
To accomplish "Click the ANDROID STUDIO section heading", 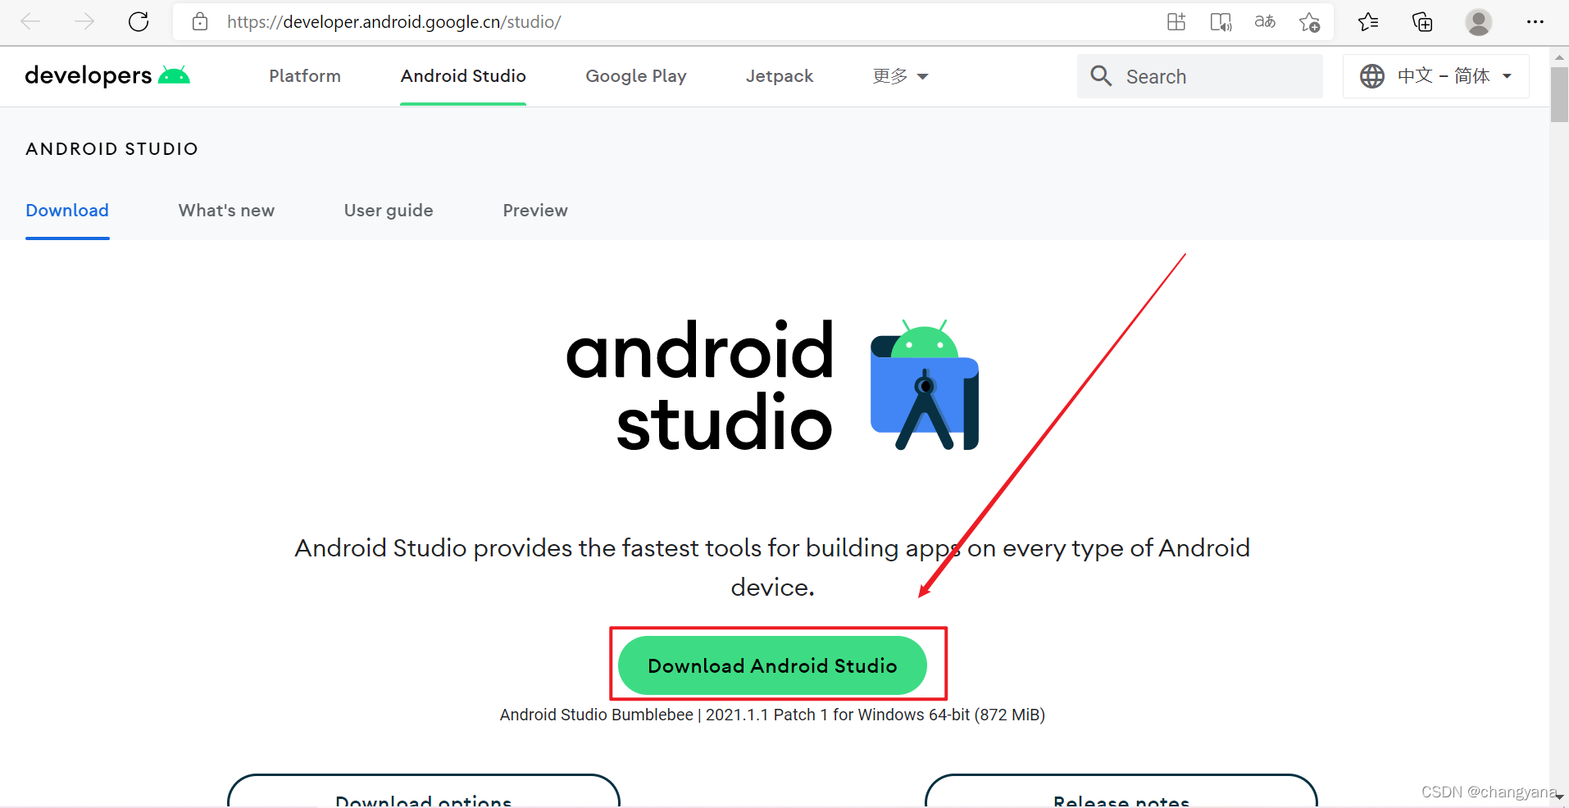I will [112, 149].
